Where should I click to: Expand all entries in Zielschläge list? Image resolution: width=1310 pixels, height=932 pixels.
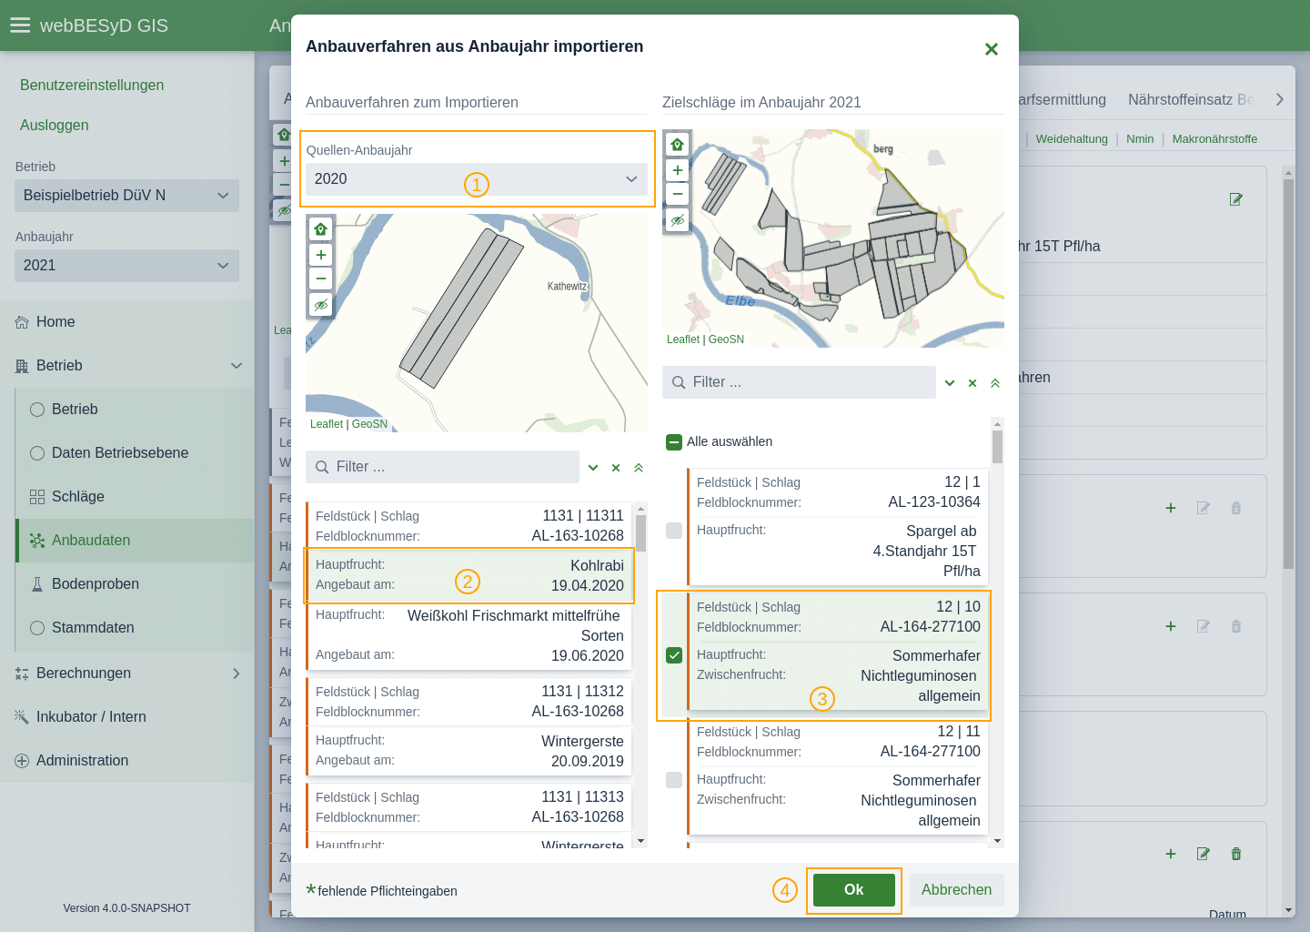(x=950, y=383)
